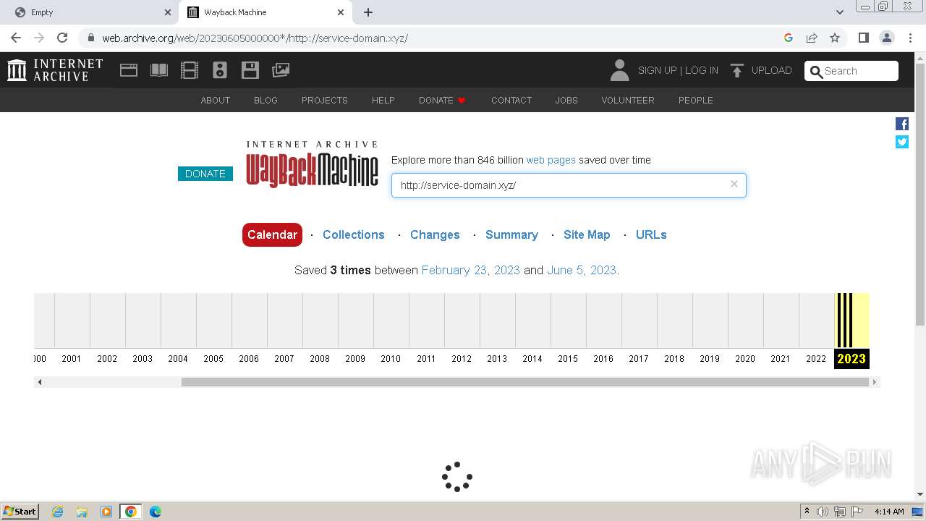Open the Software floppy disk icon
The image size is (926, 521).
coord(250,70)
